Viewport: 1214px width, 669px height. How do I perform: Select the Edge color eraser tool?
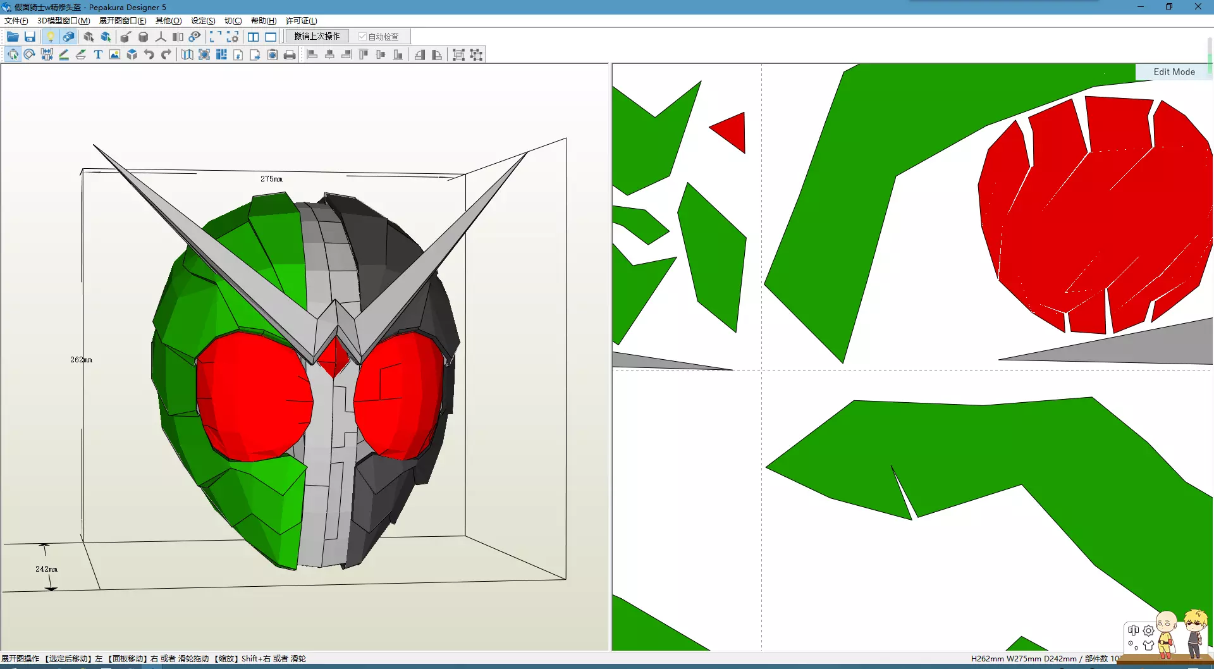[81, 54]
